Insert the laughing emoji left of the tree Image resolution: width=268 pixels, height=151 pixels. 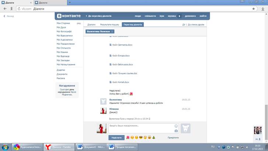149,137
